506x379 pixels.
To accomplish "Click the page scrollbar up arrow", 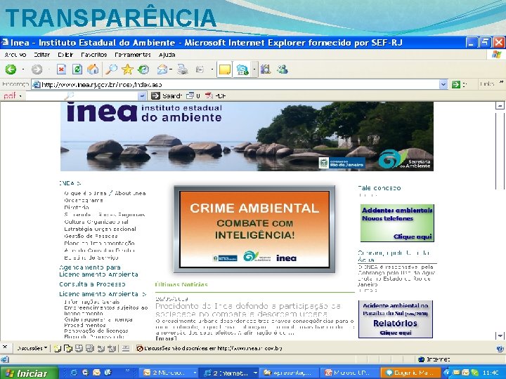I will click(500, 105).
